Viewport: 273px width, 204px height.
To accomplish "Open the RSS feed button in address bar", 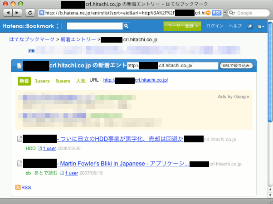I will click(x=217, y=13).
